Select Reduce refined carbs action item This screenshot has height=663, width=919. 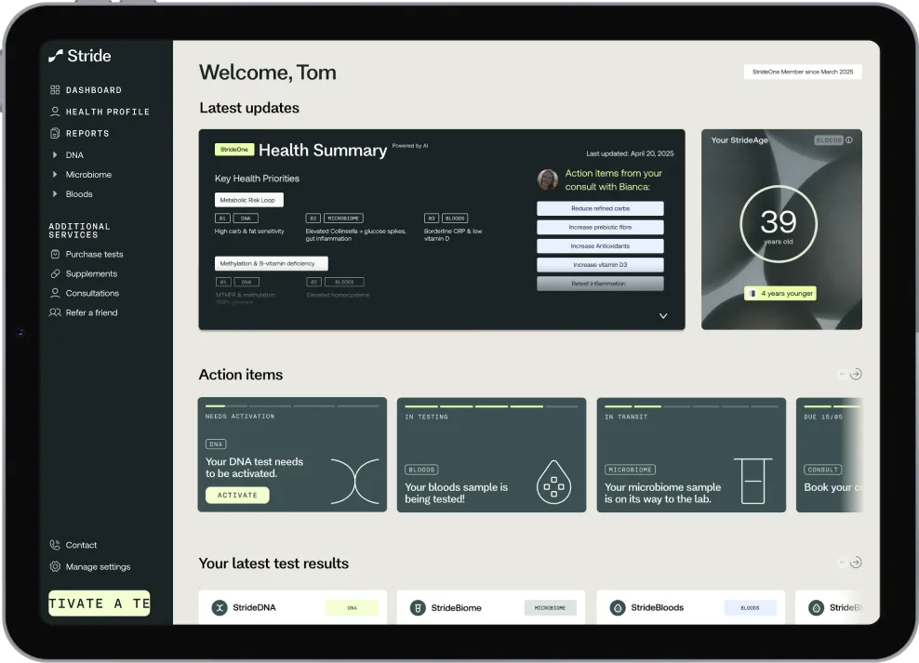point(600,208)
